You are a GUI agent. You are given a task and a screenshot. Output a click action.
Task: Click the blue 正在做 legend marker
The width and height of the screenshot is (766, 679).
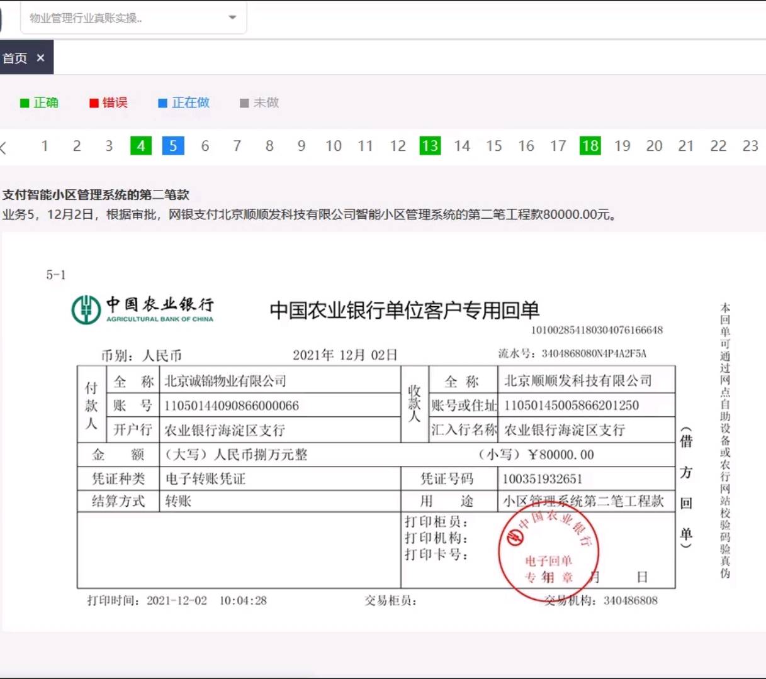click(162, 103)
